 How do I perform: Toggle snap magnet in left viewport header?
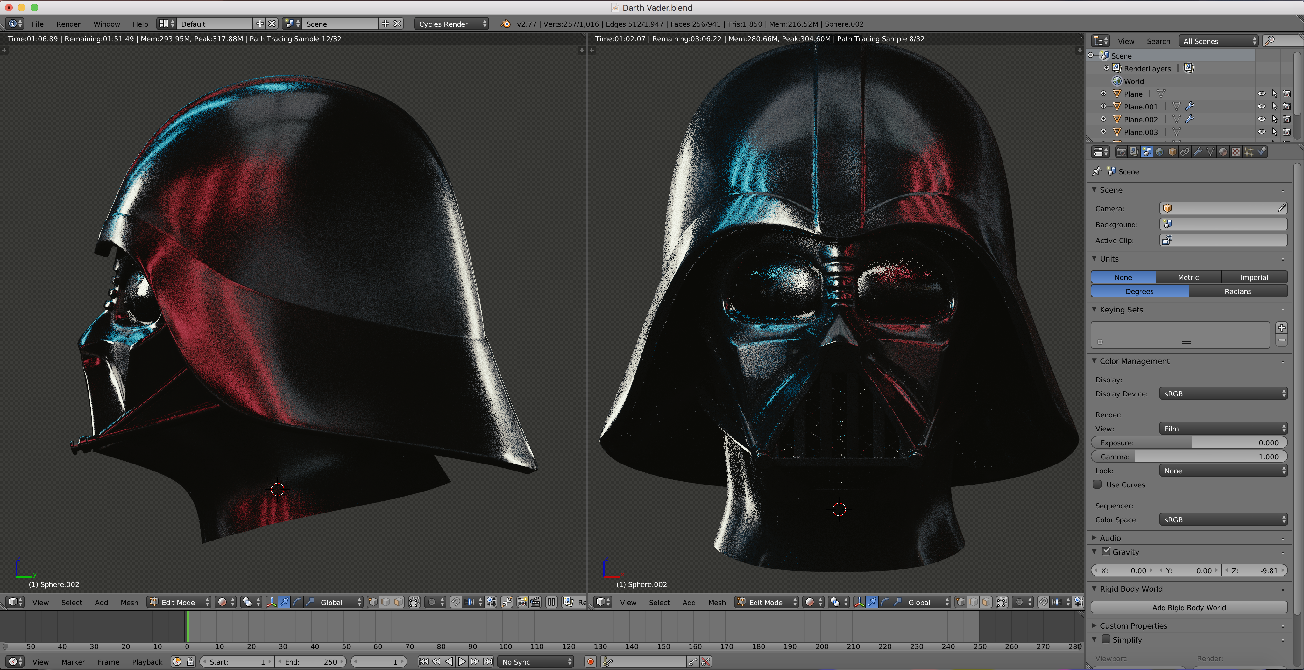coord(456,602)
